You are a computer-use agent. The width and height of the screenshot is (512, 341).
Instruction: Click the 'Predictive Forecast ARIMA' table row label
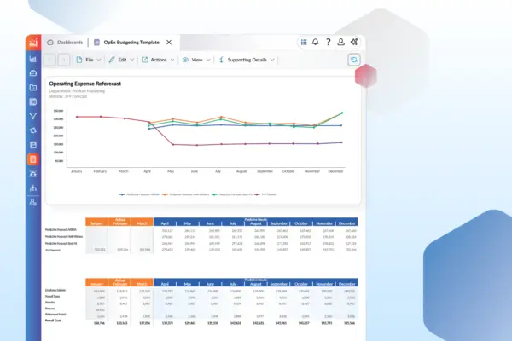coord(61,229)
